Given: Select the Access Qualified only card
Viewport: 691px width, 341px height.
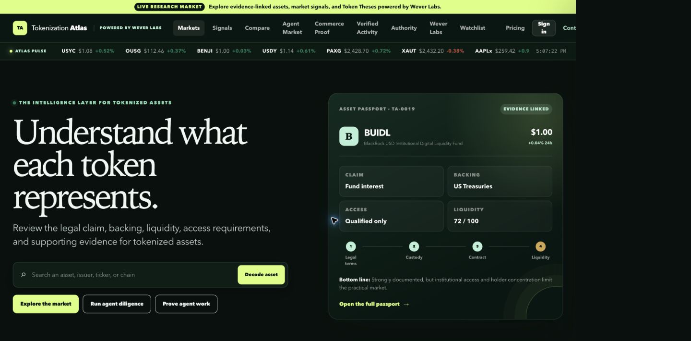Looking at the screenshot, I should point(391,216).
